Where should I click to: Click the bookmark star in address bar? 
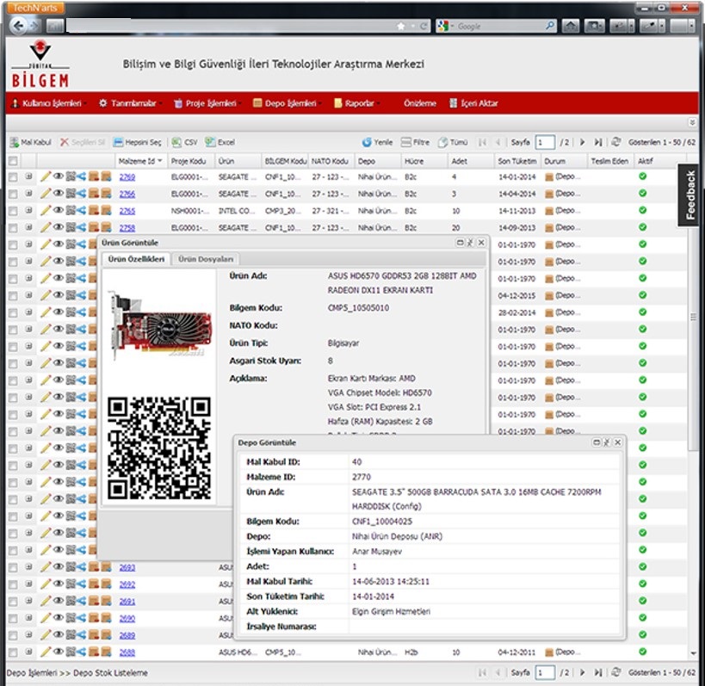[400, 26]
